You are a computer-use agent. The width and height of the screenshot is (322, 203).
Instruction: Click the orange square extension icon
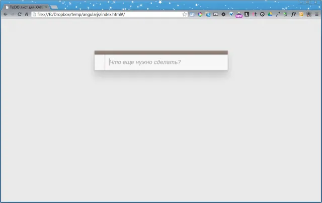click(x=301, y=15)
